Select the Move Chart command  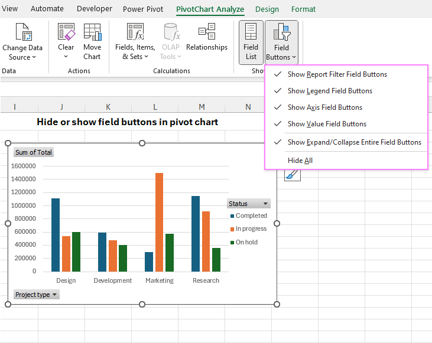pos(92,42)
